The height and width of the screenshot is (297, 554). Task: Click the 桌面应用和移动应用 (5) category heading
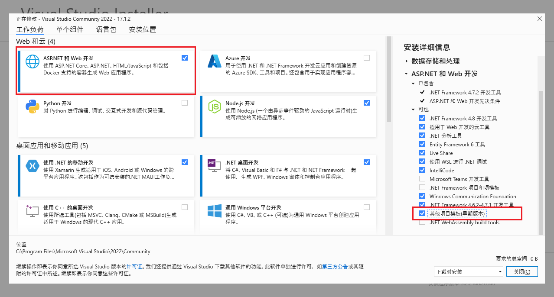(52, 145)
